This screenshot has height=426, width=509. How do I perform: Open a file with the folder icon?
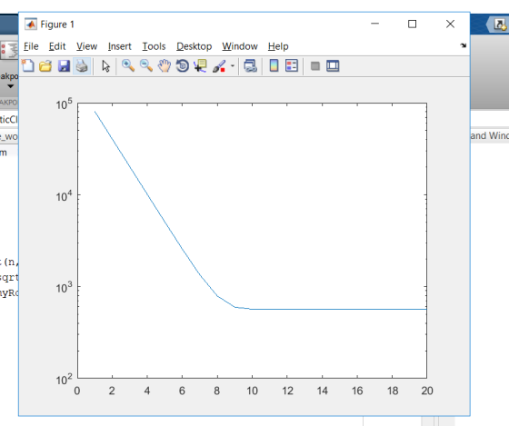[x=45, y=66]
